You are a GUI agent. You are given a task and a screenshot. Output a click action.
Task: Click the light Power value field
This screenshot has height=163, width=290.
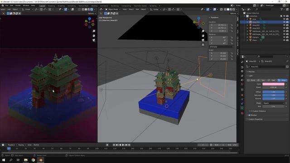(x=273, y=87)
